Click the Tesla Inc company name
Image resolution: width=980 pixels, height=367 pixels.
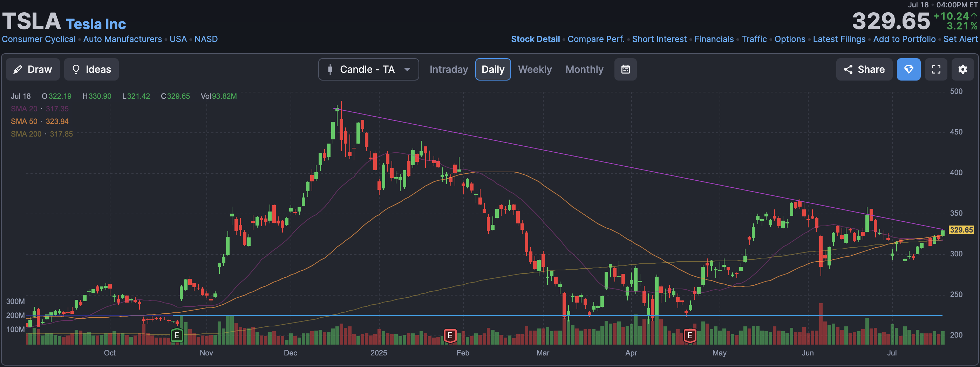tap(96, 24)
